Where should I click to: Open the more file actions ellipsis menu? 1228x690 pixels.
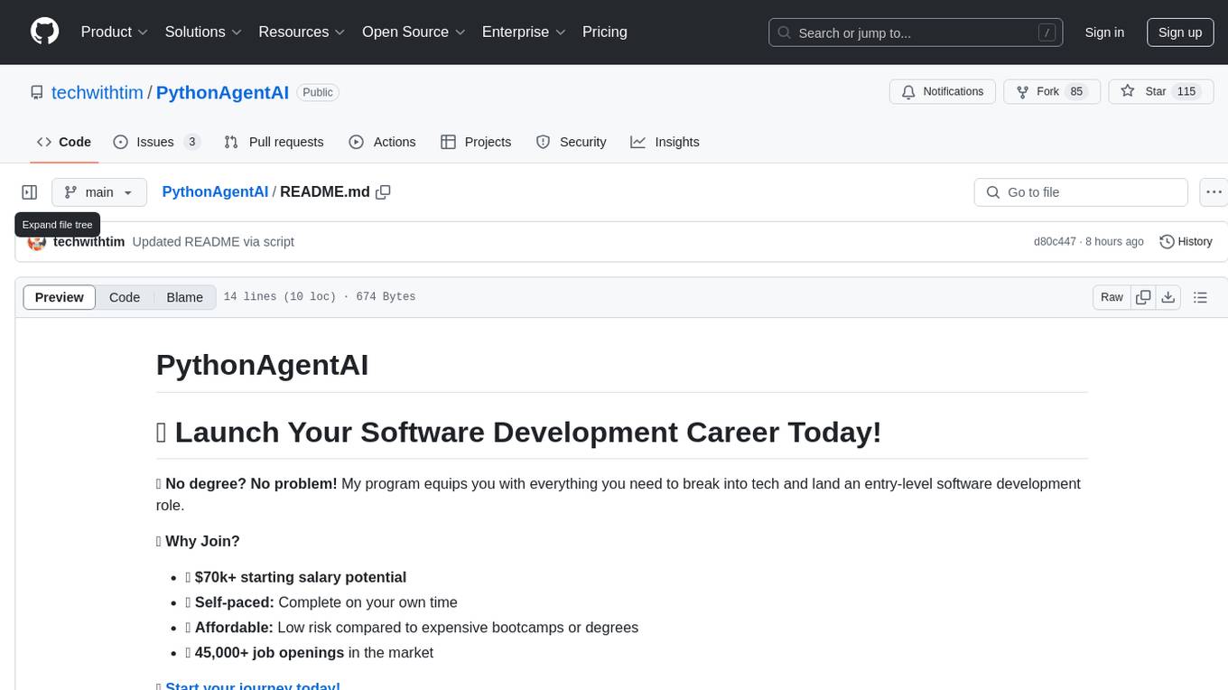1214,192
